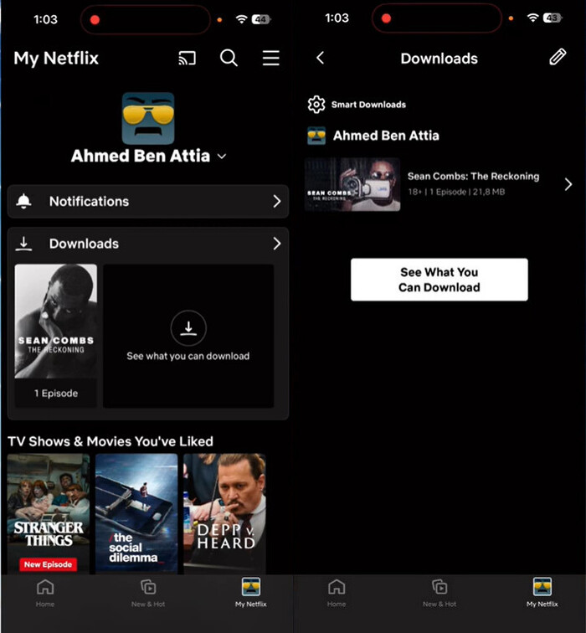Select My Netflix tab on left screen
The height and width of the screenshot is (633, 586).
[x=250, y=593]
